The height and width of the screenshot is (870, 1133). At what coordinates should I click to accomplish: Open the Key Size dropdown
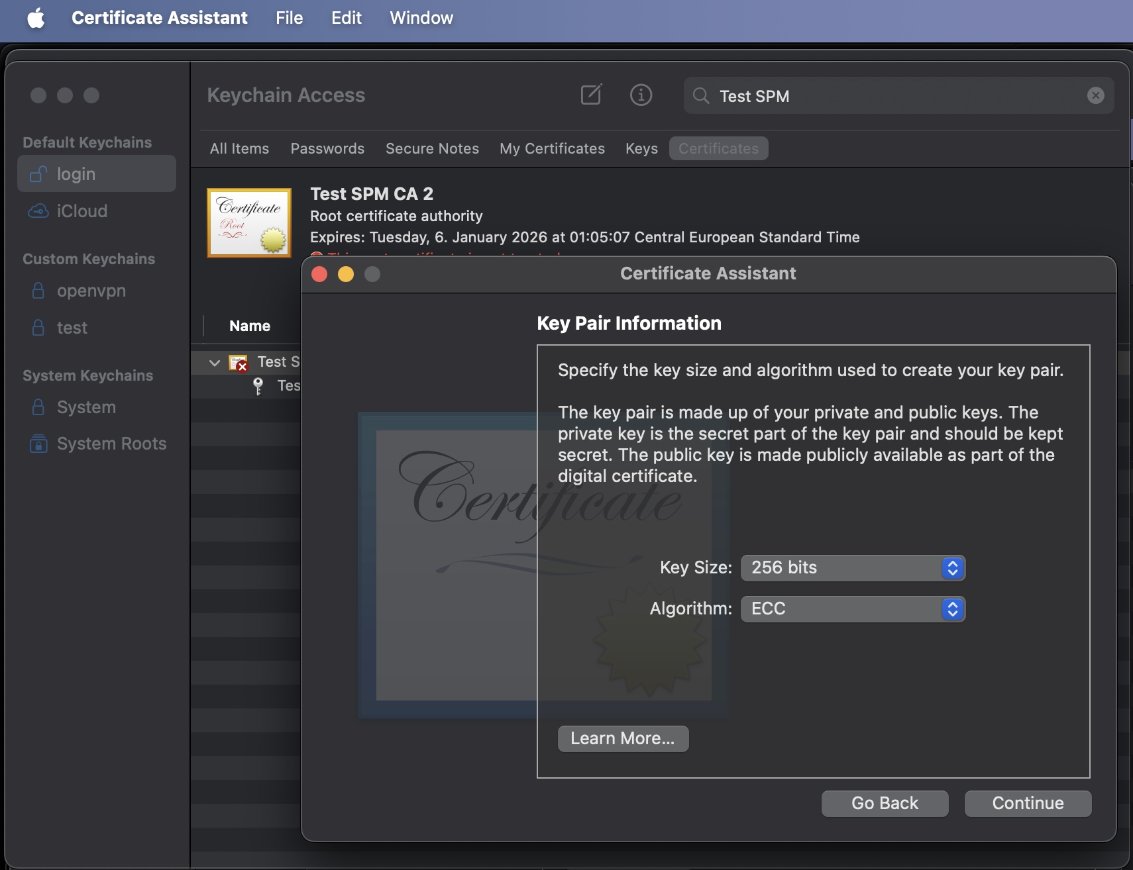point(853,568)
